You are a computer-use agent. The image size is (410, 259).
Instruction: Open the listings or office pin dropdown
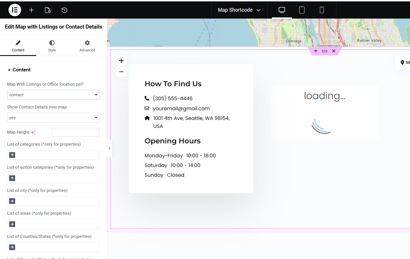point(53,95)
